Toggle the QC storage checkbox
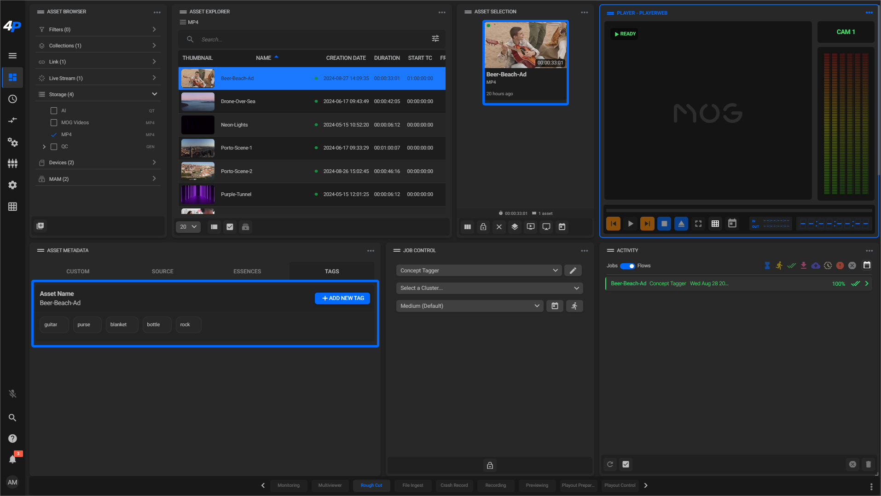Viewport: 881px width, 496px height. tap(54, 147)
